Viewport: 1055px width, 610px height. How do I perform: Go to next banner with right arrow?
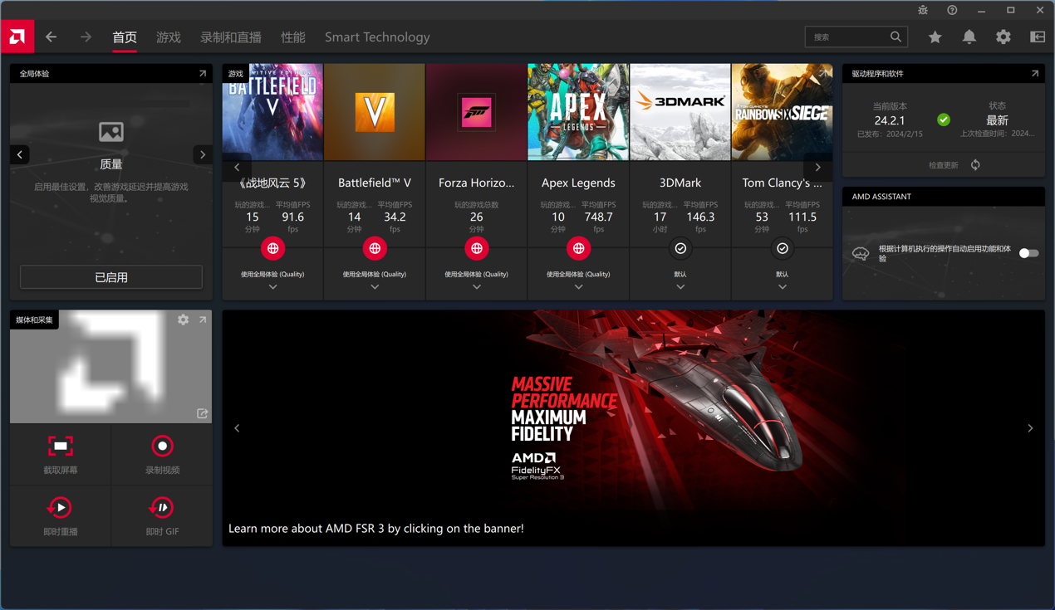1030,428
